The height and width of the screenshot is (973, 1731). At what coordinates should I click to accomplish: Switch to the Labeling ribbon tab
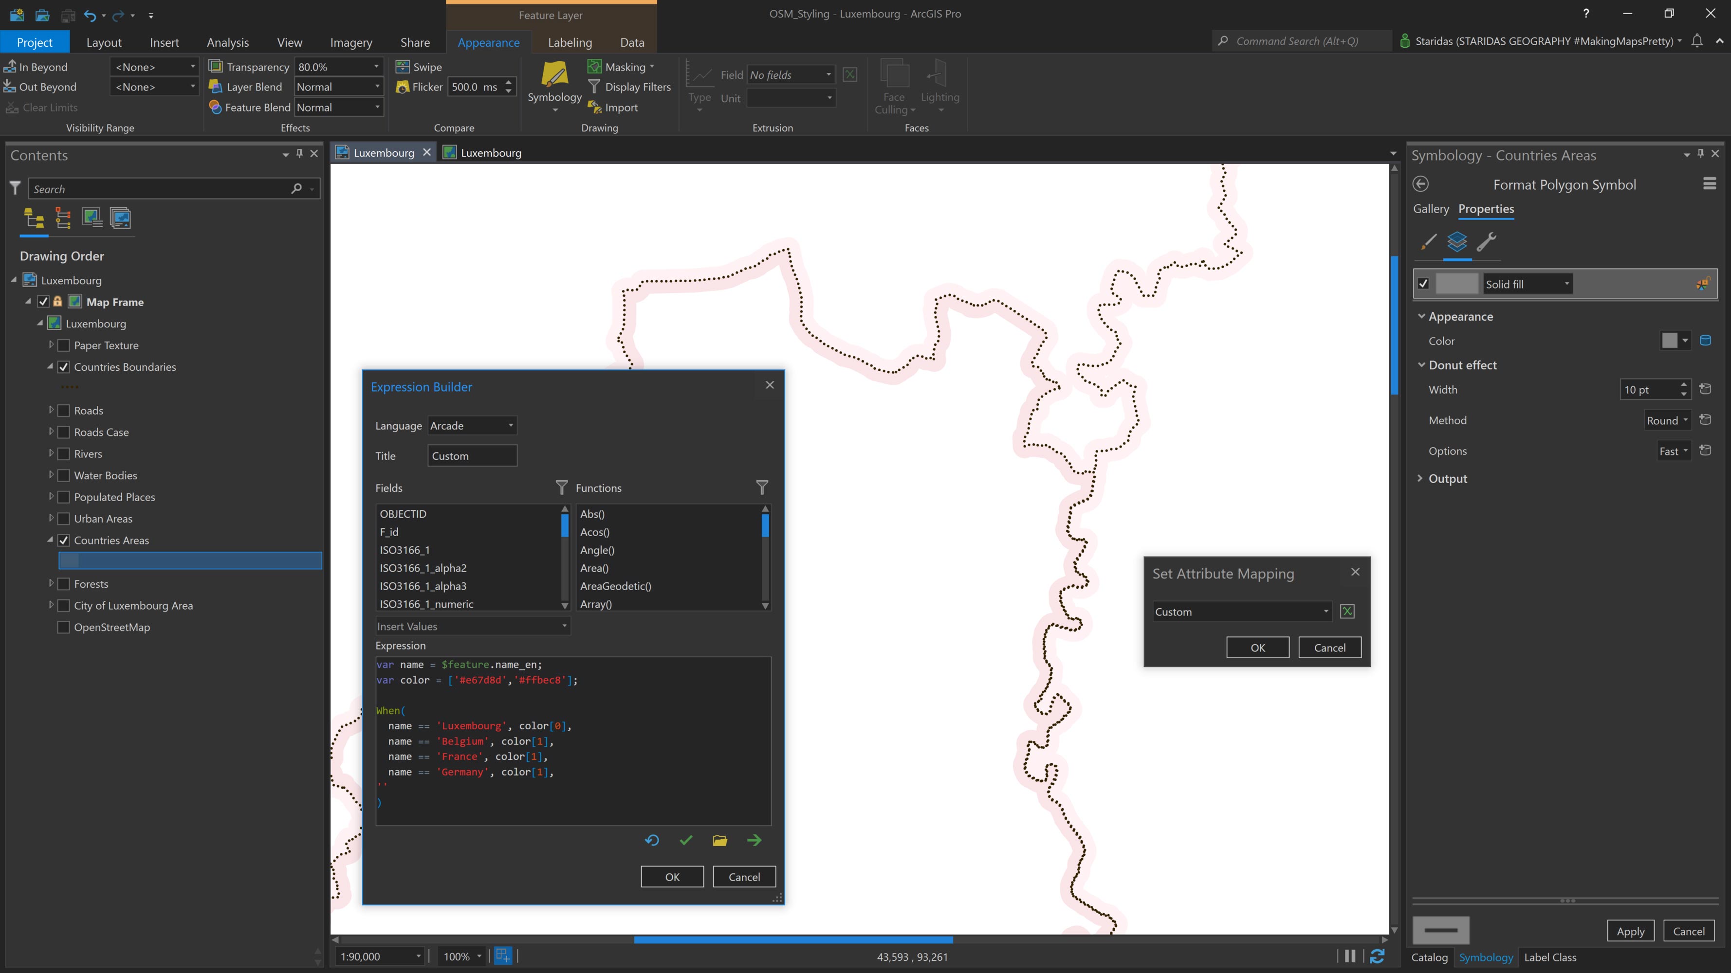point(569,42)
